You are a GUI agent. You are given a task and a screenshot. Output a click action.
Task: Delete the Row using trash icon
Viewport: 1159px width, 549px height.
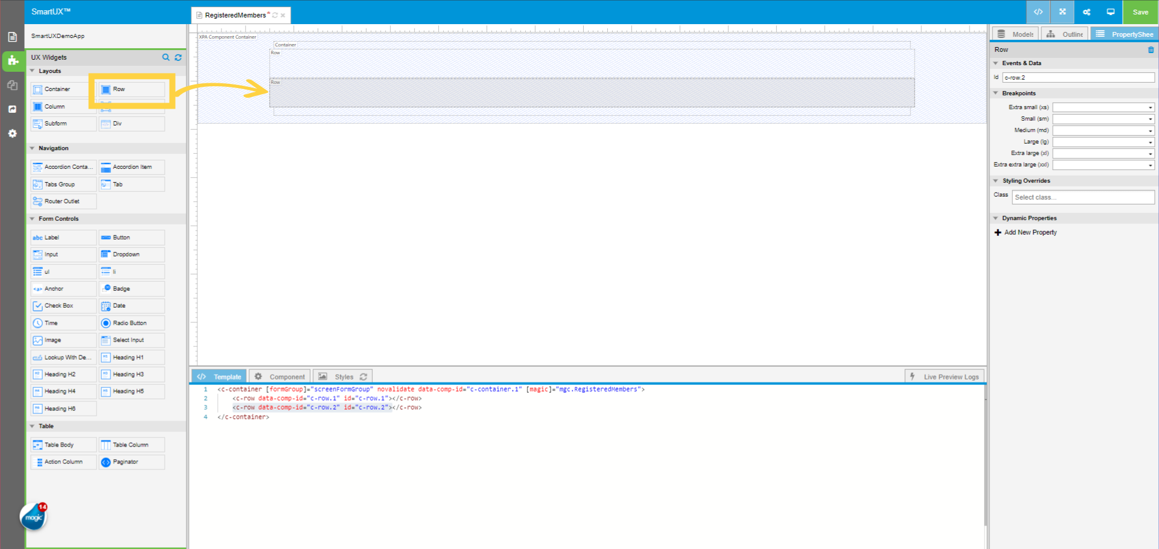pos(1151,49)
